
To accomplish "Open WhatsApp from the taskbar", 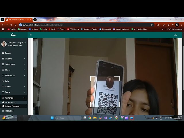I will (x=121, y=118).
